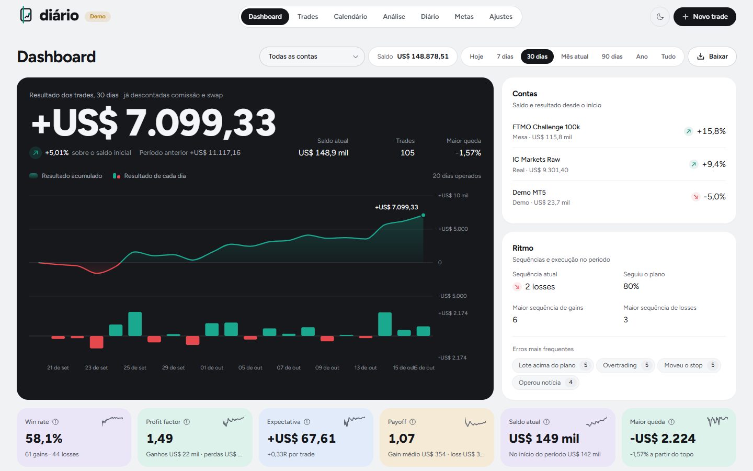Click the red arrow beside 2 losses
Image resolution: width=753 pixels, height=471 pixels.
click(x=517, y=287)
